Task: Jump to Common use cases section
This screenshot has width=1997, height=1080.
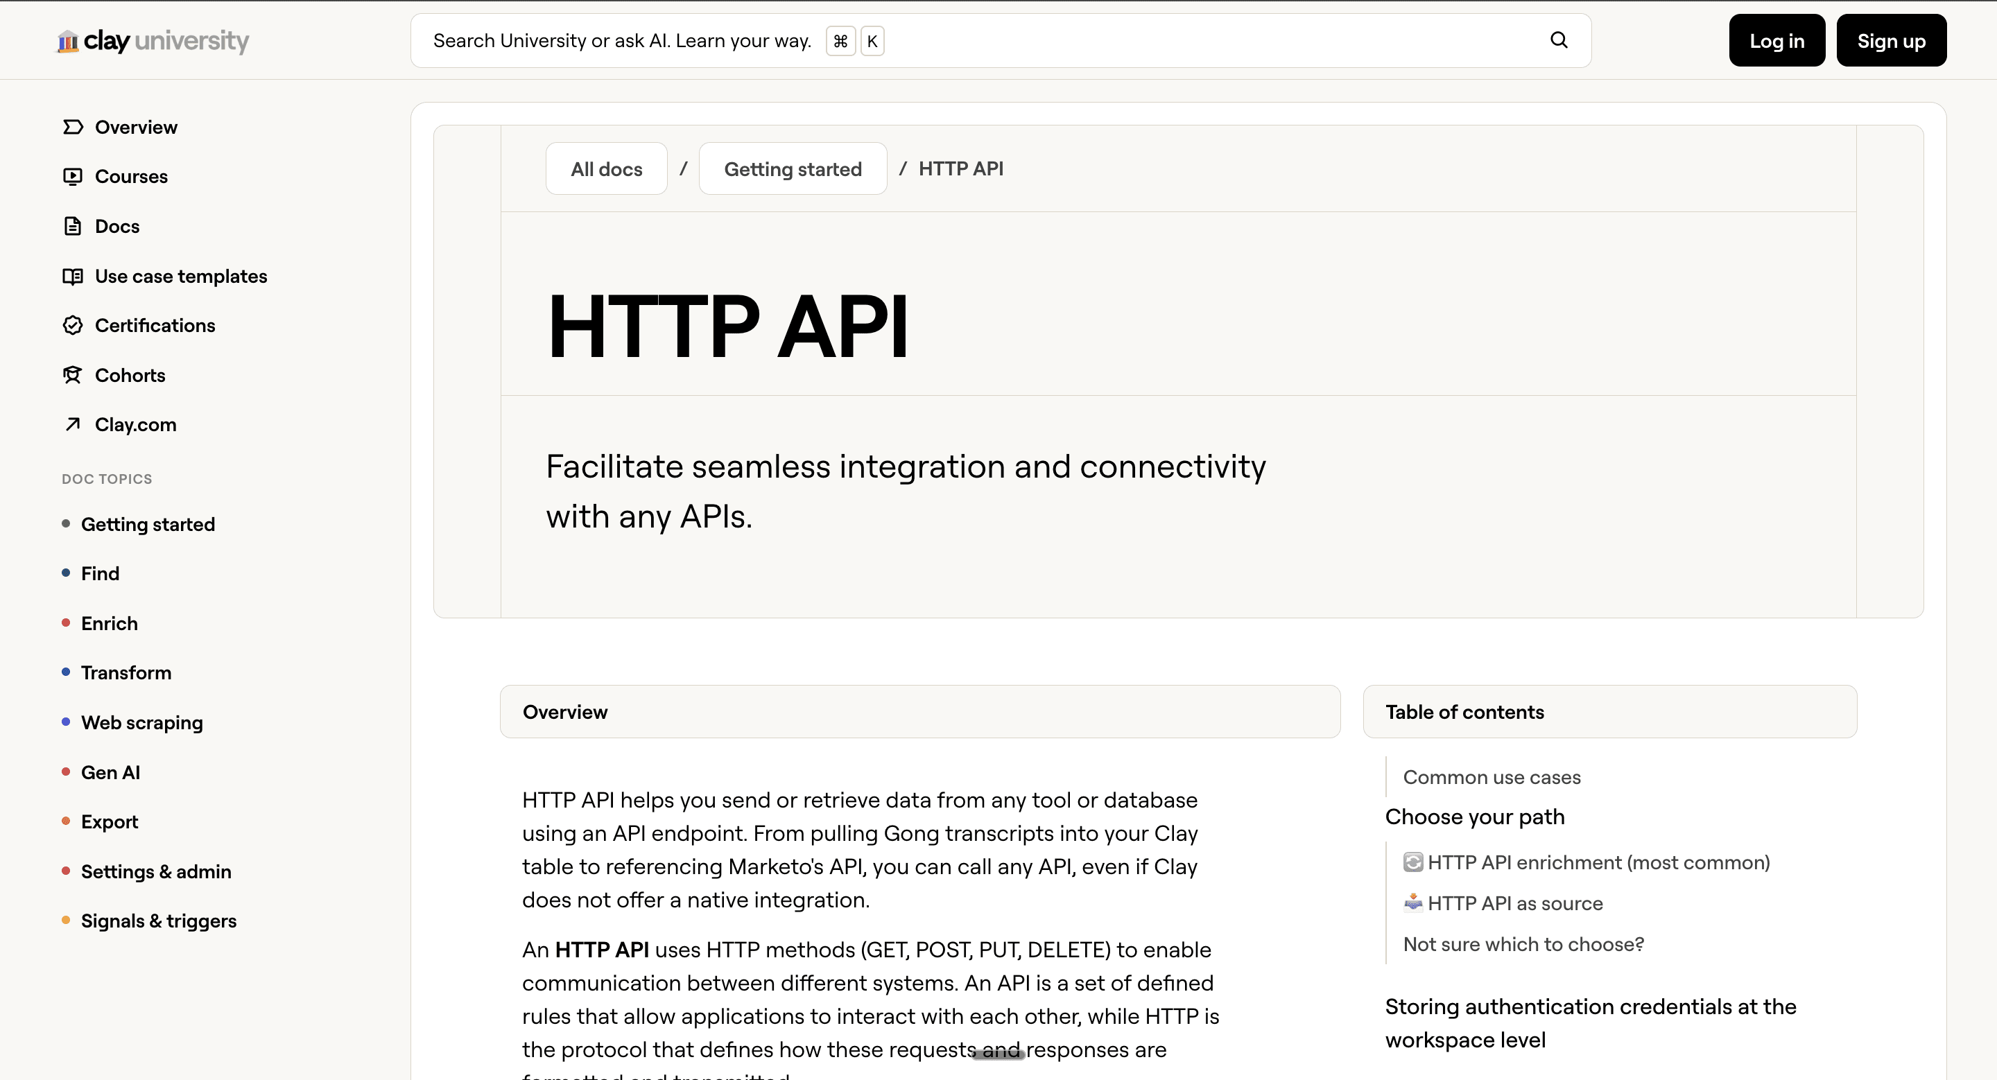Action: [1491, 777]
